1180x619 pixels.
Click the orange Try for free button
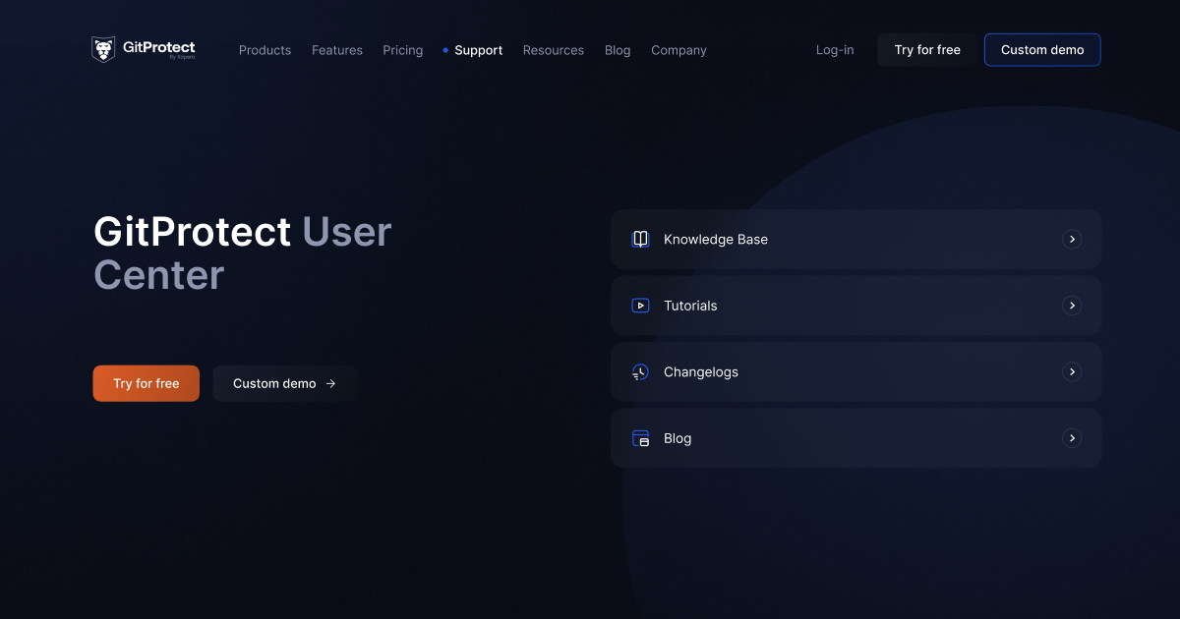point(146,383)
